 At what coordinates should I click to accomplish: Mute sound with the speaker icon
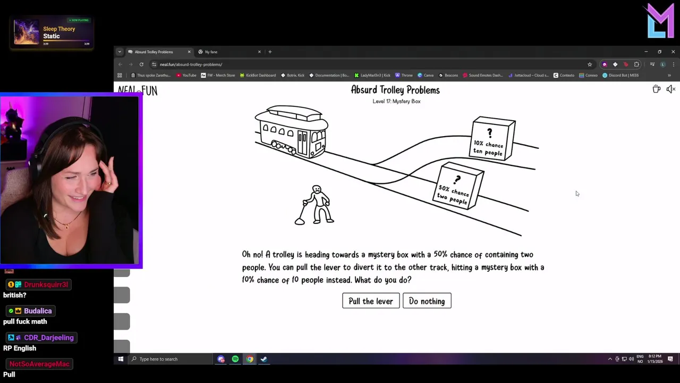[x=671, y=89]
